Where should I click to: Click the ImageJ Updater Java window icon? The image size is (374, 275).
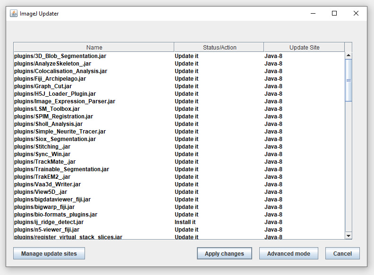[14, 13]
